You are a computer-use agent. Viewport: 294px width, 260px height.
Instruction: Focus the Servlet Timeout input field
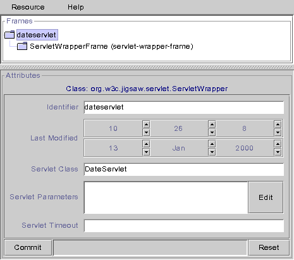(184, 226)
